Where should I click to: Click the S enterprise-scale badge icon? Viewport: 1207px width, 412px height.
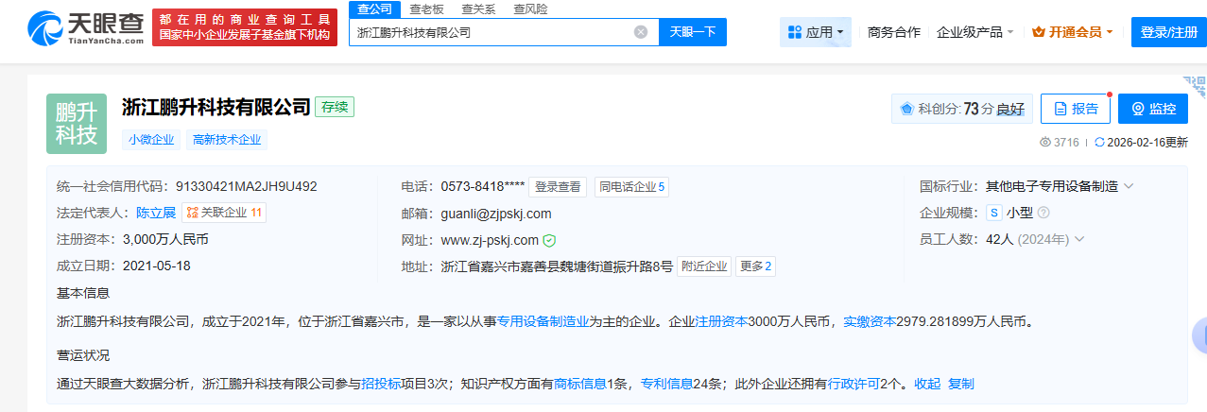(x=993, y=213)
